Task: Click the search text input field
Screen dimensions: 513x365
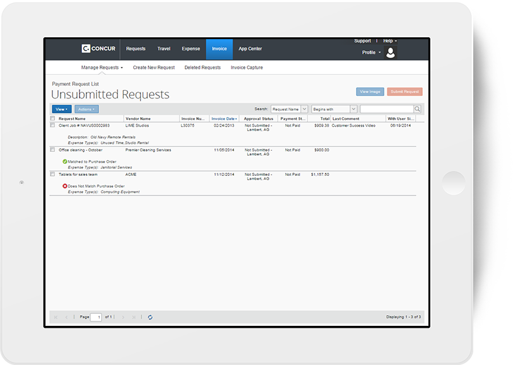Action: [386, 109]
